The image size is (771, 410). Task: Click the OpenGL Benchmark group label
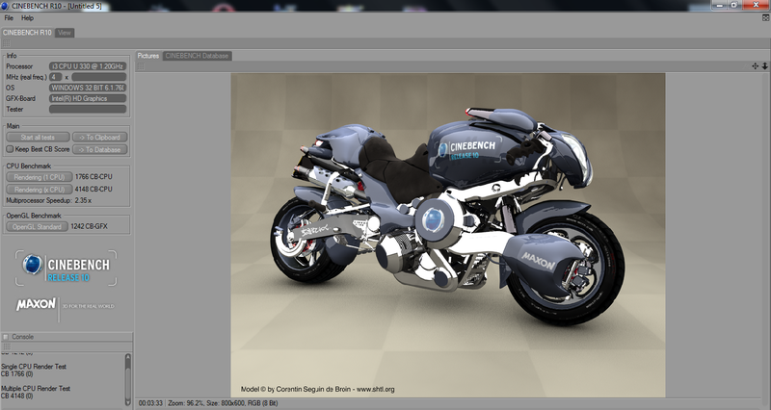[x=34, y=216]
